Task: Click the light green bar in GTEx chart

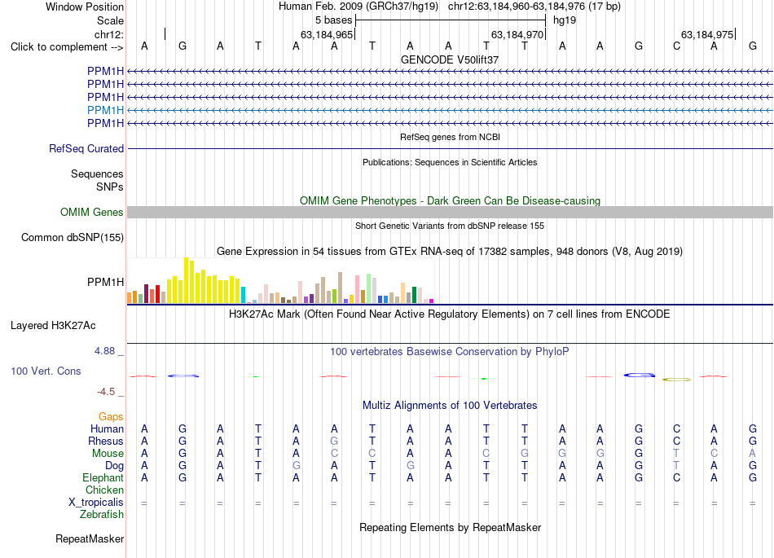Action: click(x=369, y=288)
